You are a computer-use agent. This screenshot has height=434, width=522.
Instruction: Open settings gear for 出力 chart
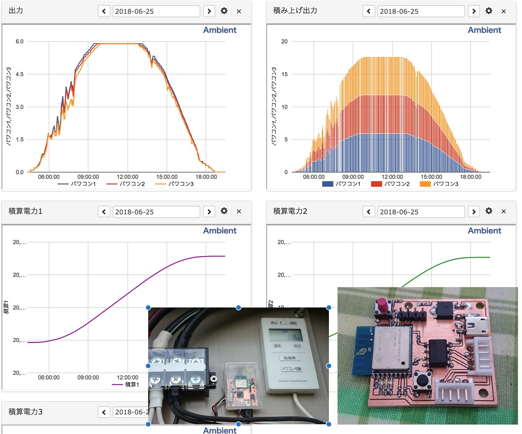[x=224, y=11]
